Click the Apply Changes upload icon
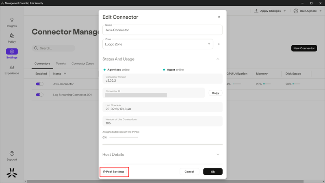 click(x=256, y=11)
